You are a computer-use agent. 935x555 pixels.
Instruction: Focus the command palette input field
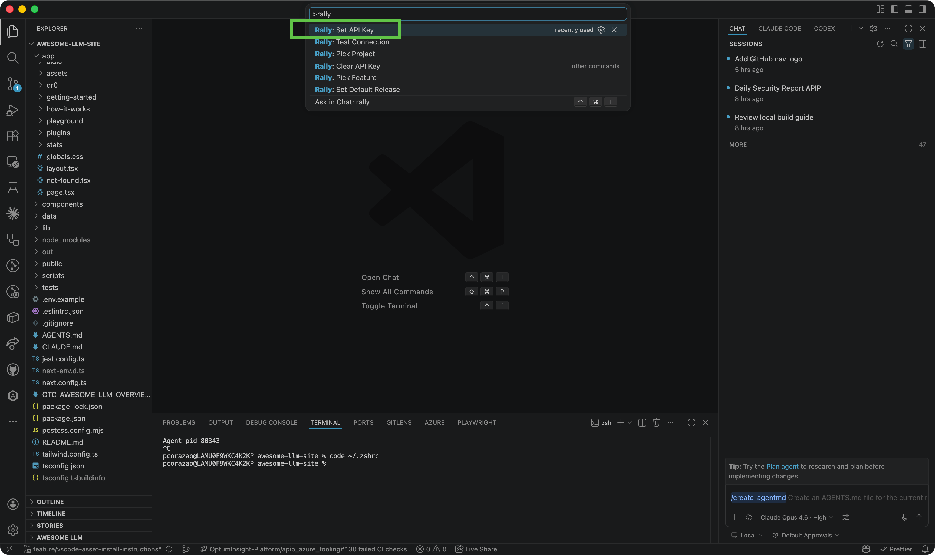tap(467, 14)
